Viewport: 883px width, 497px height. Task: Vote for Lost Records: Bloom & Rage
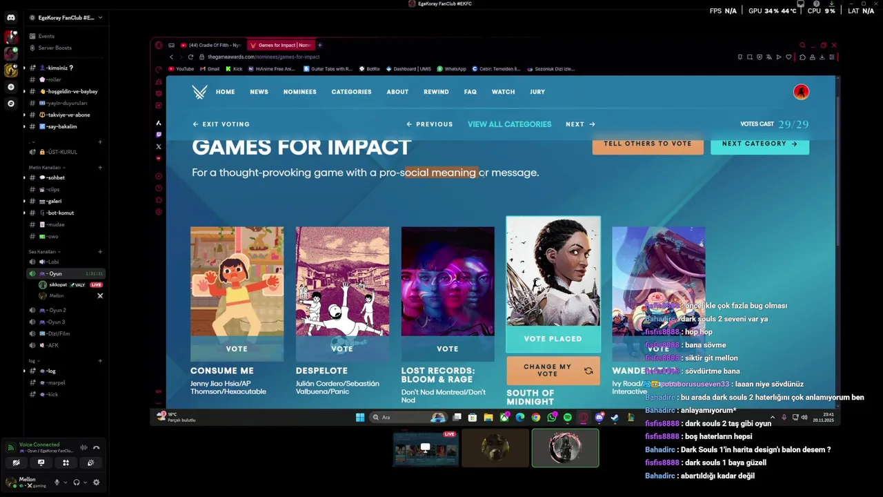[447, 349]
